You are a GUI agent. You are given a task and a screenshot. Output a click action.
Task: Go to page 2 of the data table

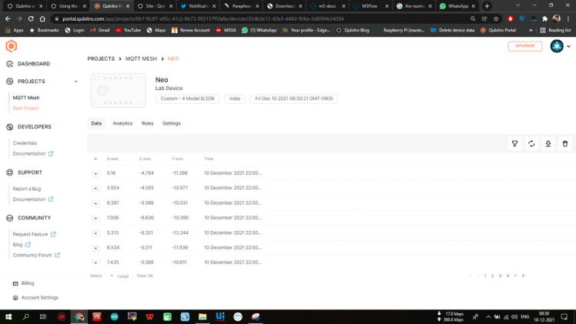point(492,276)
